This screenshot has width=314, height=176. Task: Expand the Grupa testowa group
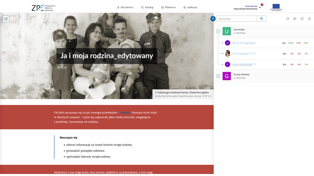218,76
